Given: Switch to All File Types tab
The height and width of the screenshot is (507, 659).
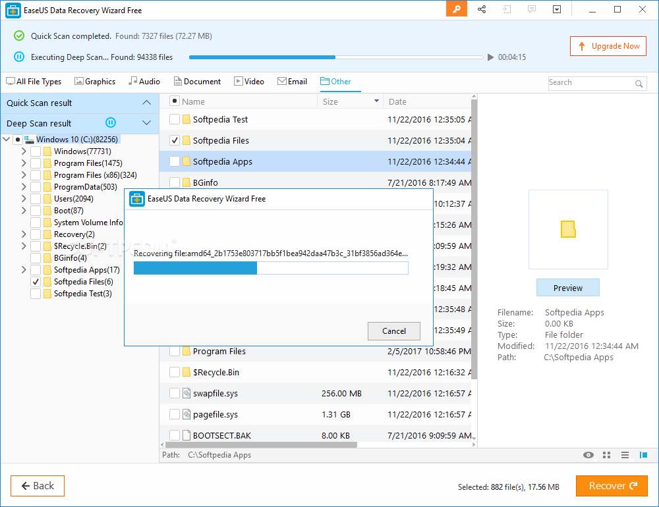Looking at the screenshot, I should point(34,82).
